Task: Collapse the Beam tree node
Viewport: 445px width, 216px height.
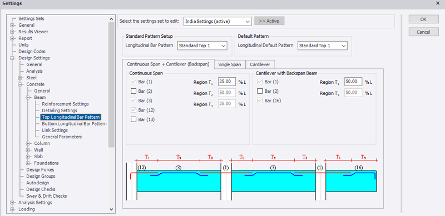Action: (28, 98)
